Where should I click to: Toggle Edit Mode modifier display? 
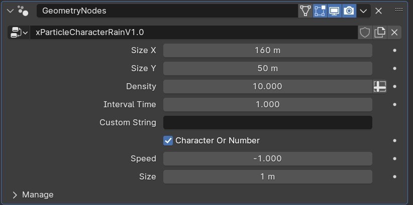[320, 11]
